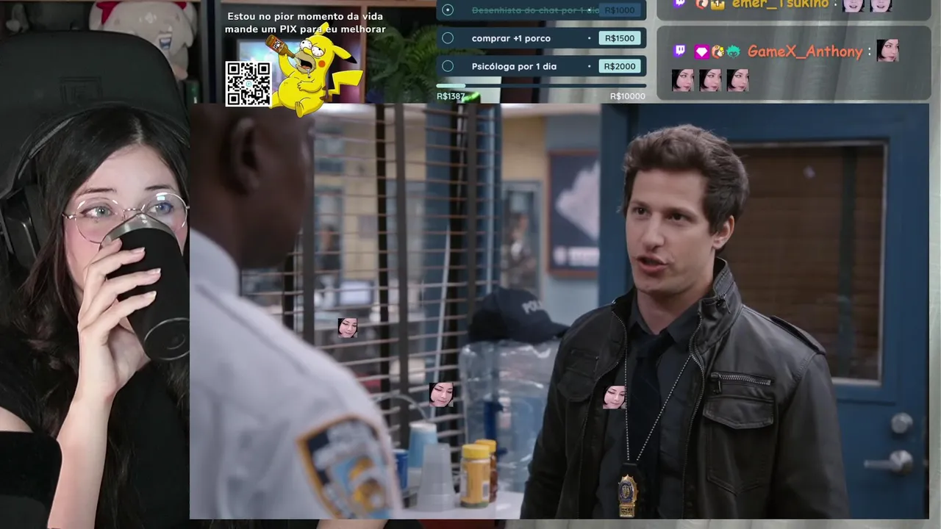Click floating face emote on the leather jacket
The height and width of the screenshot is (529, 941).
pyautogui.click(x=614, y=397)
